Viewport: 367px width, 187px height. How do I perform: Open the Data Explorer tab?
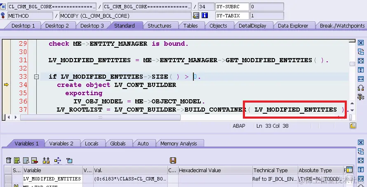(293, 26)
